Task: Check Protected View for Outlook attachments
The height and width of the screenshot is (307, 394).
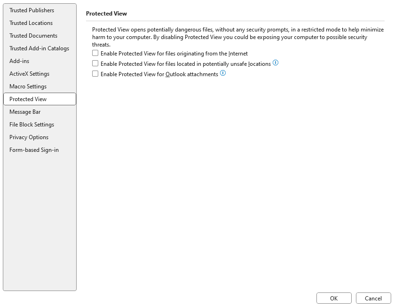Action: 95,74
